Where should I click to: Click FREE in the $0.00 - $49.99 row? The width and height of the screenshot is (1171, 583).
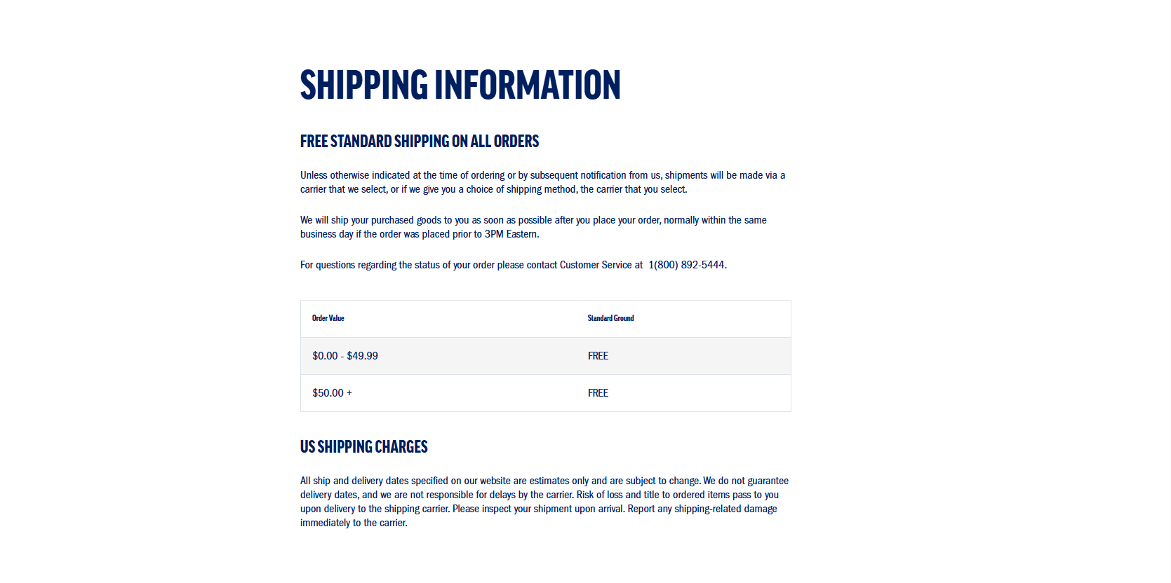598,356
